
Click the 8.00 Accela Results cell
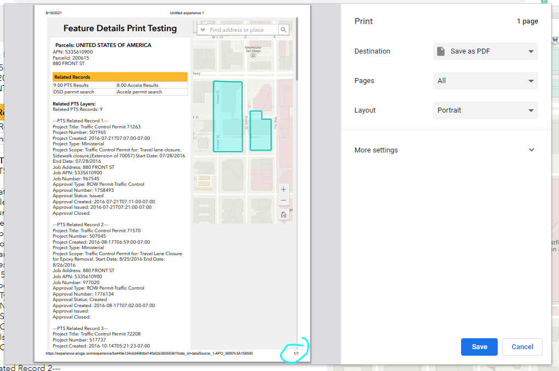pyautogui.click(x=152, y=85)
